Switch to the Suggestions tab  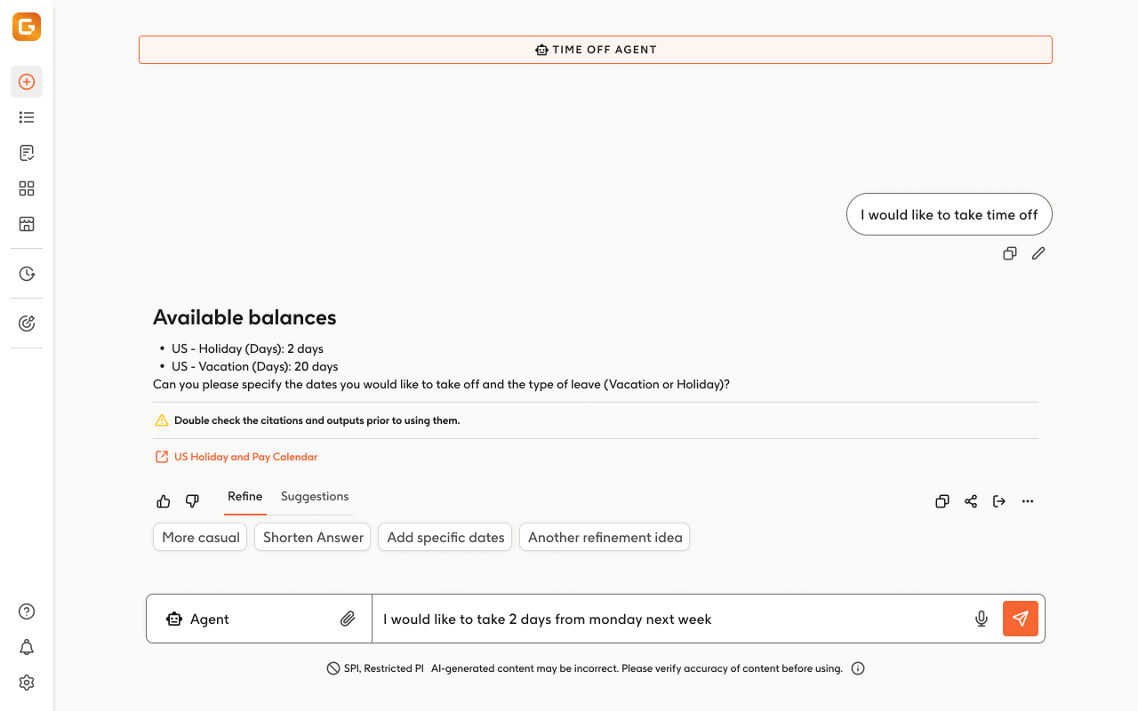click(x=315, y=497)
